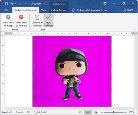138x115 pixels.
Task: Click the Picture Tools contextual label
Action: (59, 4)
